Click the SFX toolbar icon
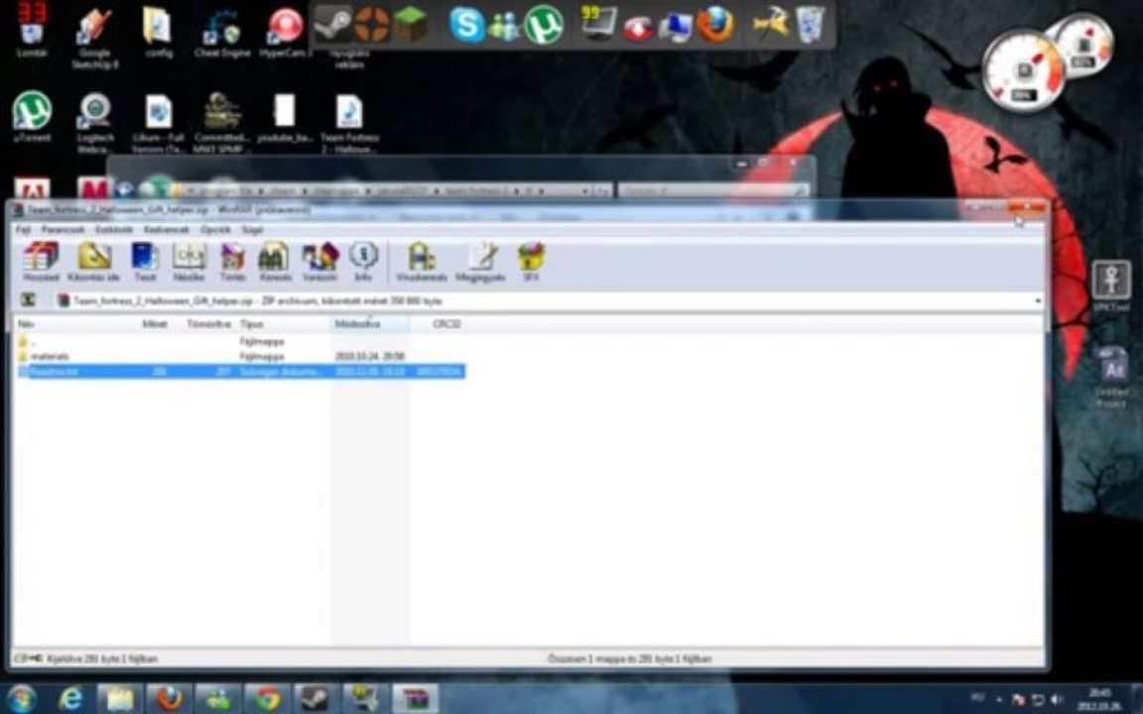The height and width of the screenshot is (714, 1143). pyautogui.click(x=531, y=262)
